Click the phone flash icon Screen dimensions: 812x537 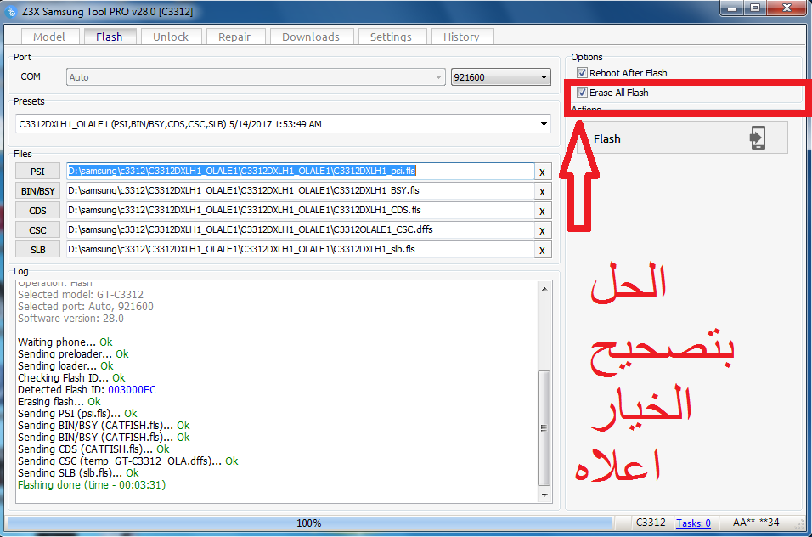pyautogui.click(x=758, y=138)
